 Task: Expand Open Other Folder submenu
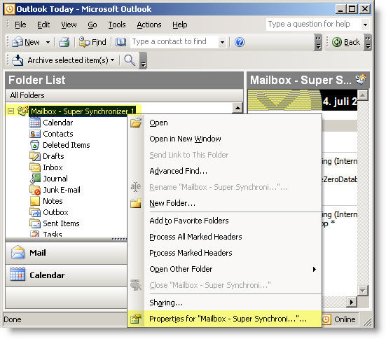tap(224, 269)
